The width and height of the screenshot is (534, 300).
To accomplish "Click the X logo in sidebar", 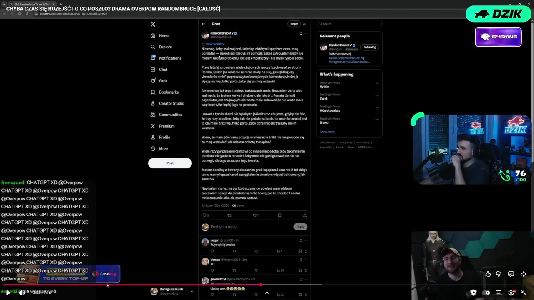I will (x=153, y=24).
